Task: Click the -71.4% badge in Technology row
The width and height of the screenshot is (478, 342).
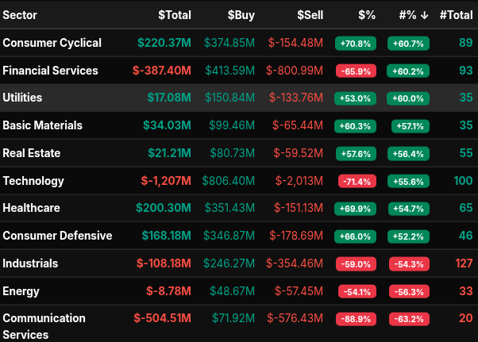Action: click(x=356, y=182)
